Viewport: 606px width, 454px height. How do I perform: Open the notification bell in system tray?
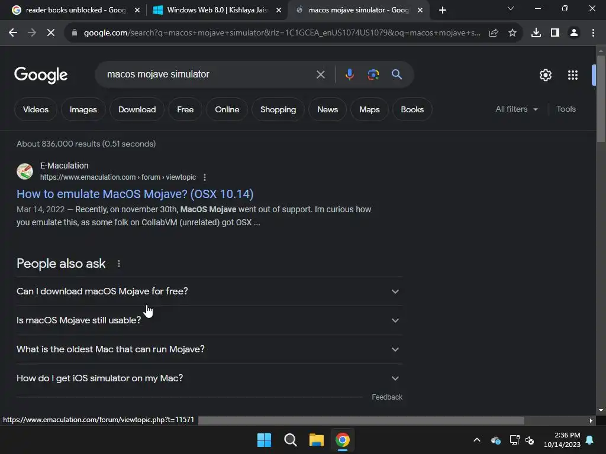coord(590,440)
